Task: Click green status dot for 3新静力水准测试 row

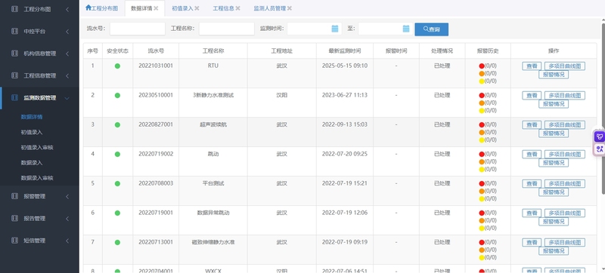Action: (x=117, y=95)
